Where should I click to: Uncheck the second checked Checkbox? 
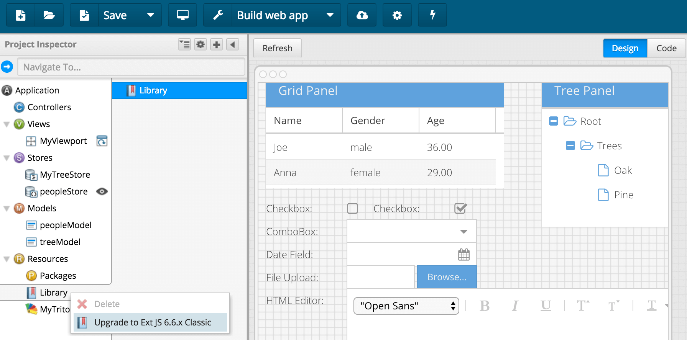pos(460,208)
